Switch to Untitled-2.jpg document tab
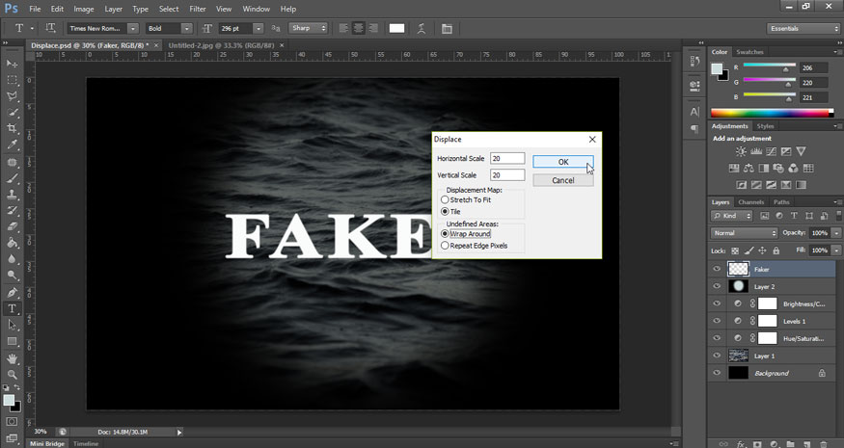This screenshot has width=844, height=448. (x=221, y=45)
